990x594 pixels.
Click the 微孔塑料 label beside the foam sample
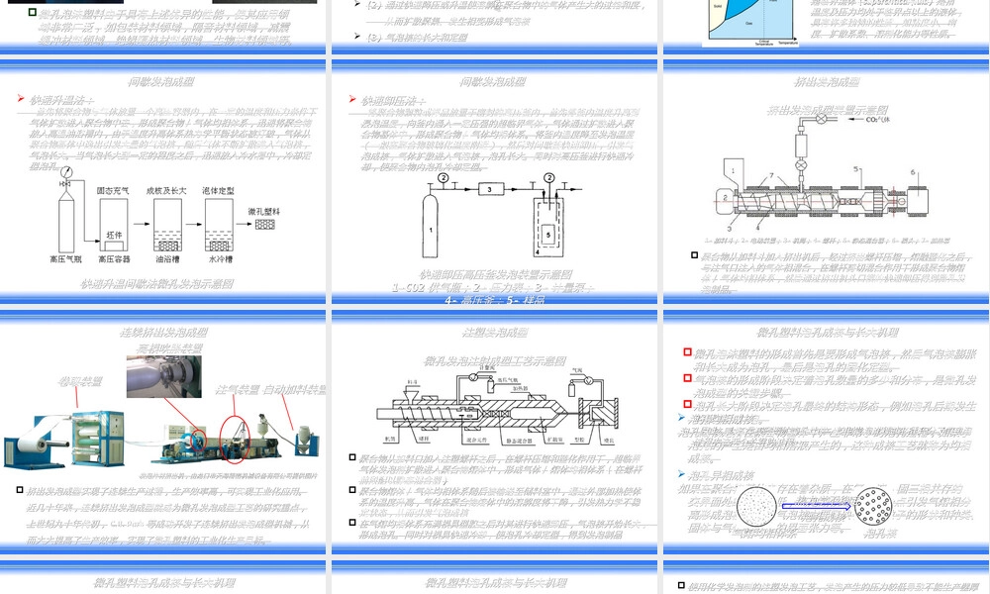click(264, 212)
